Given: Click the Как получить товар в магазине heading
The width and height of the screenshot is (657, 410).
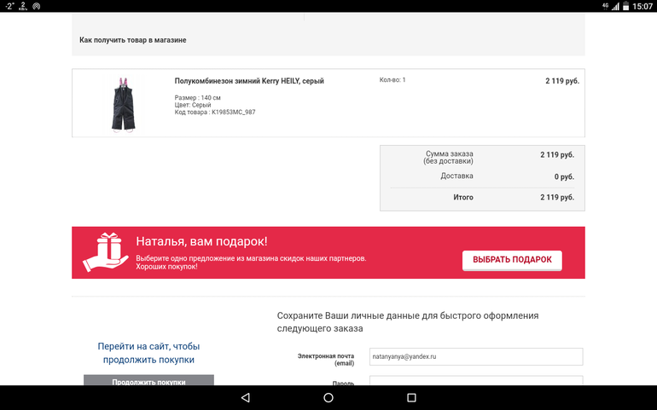Looking at the screenshot, I should point(132,40).
